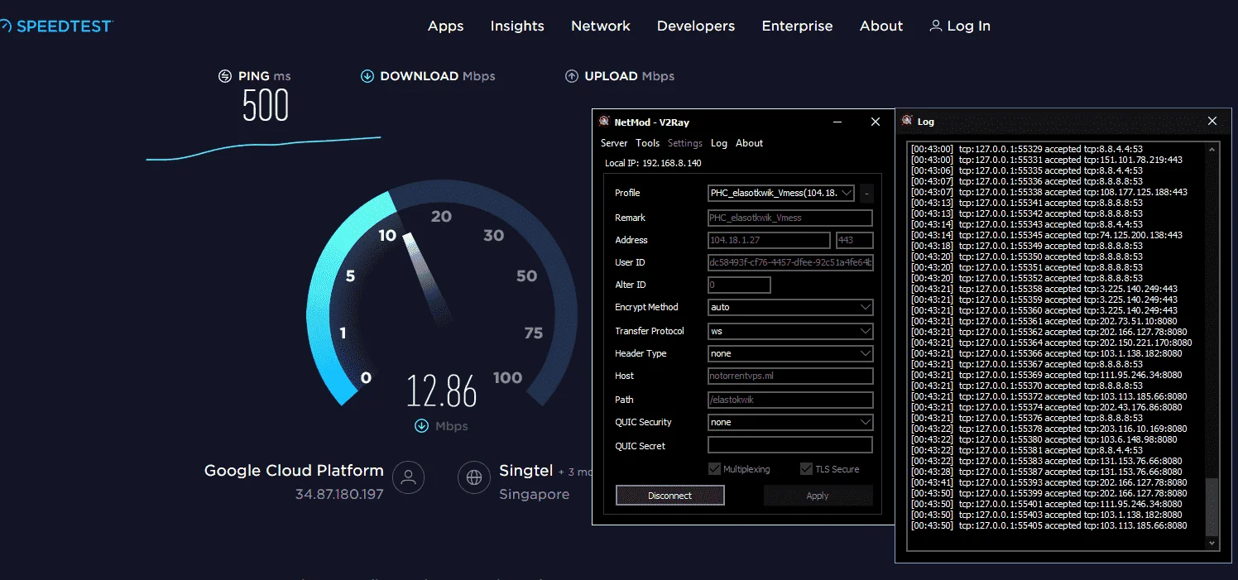Open the Header Type dropdown

point(790,353)
